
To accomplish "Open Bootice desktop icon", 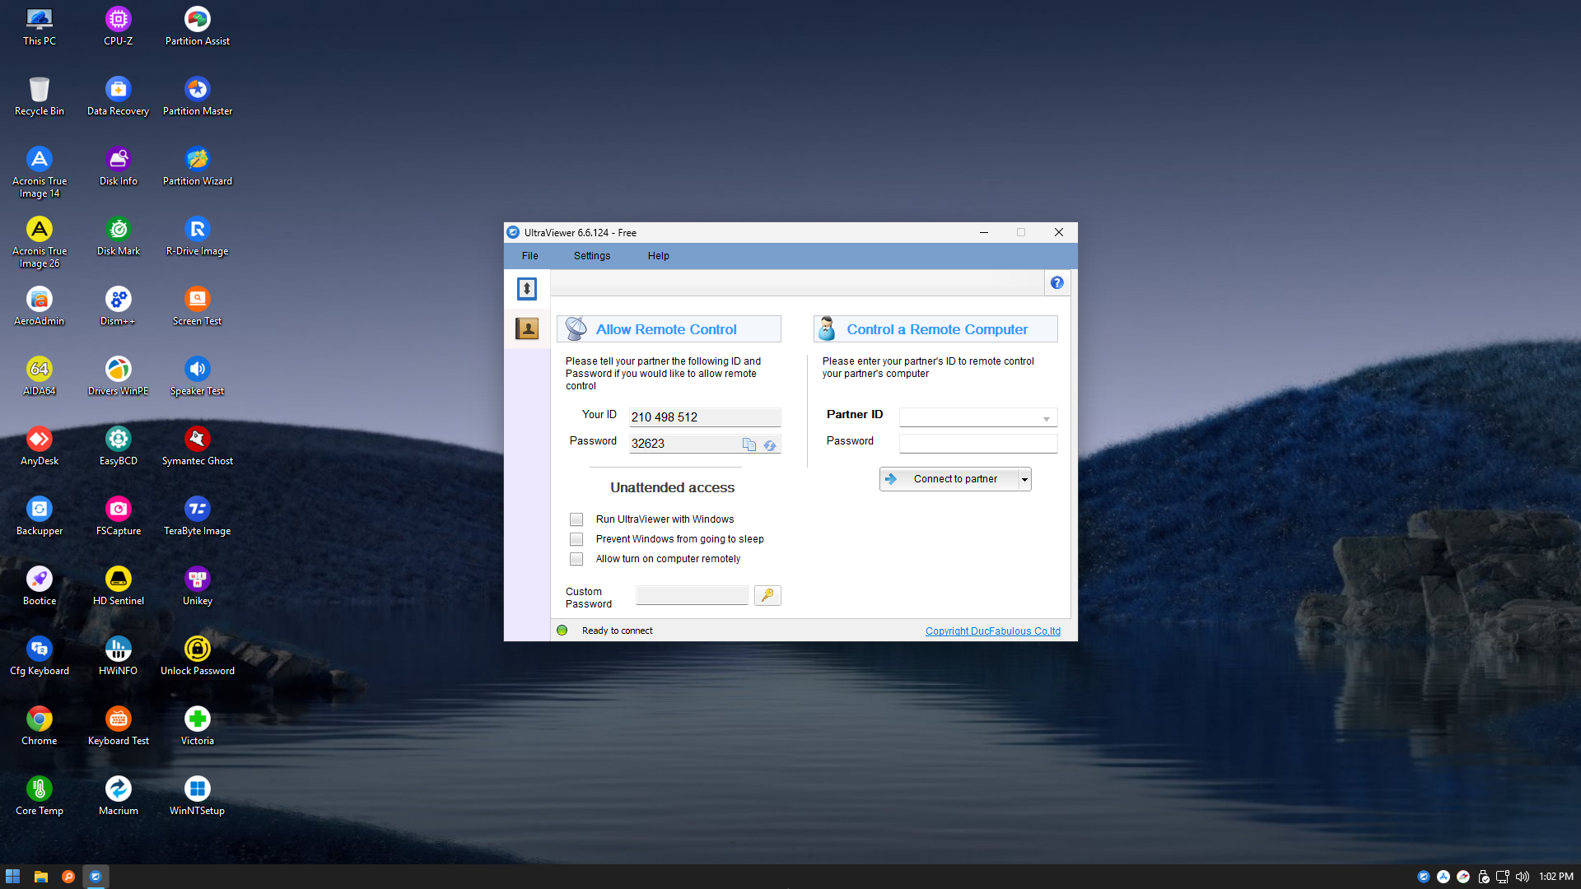I will pos(40,586).
